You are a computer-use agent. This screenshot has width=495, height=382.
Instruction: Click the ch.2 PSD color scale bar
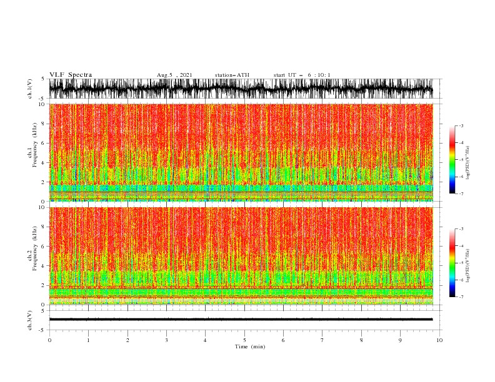tap(452, 263)
